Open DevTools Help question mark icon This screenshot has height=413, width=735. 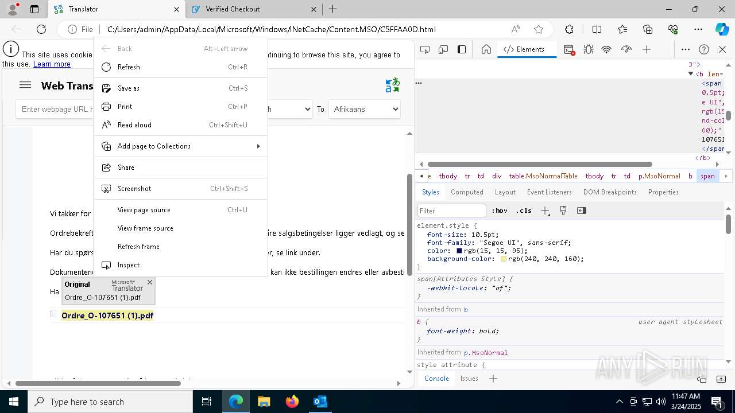[704, 49]
